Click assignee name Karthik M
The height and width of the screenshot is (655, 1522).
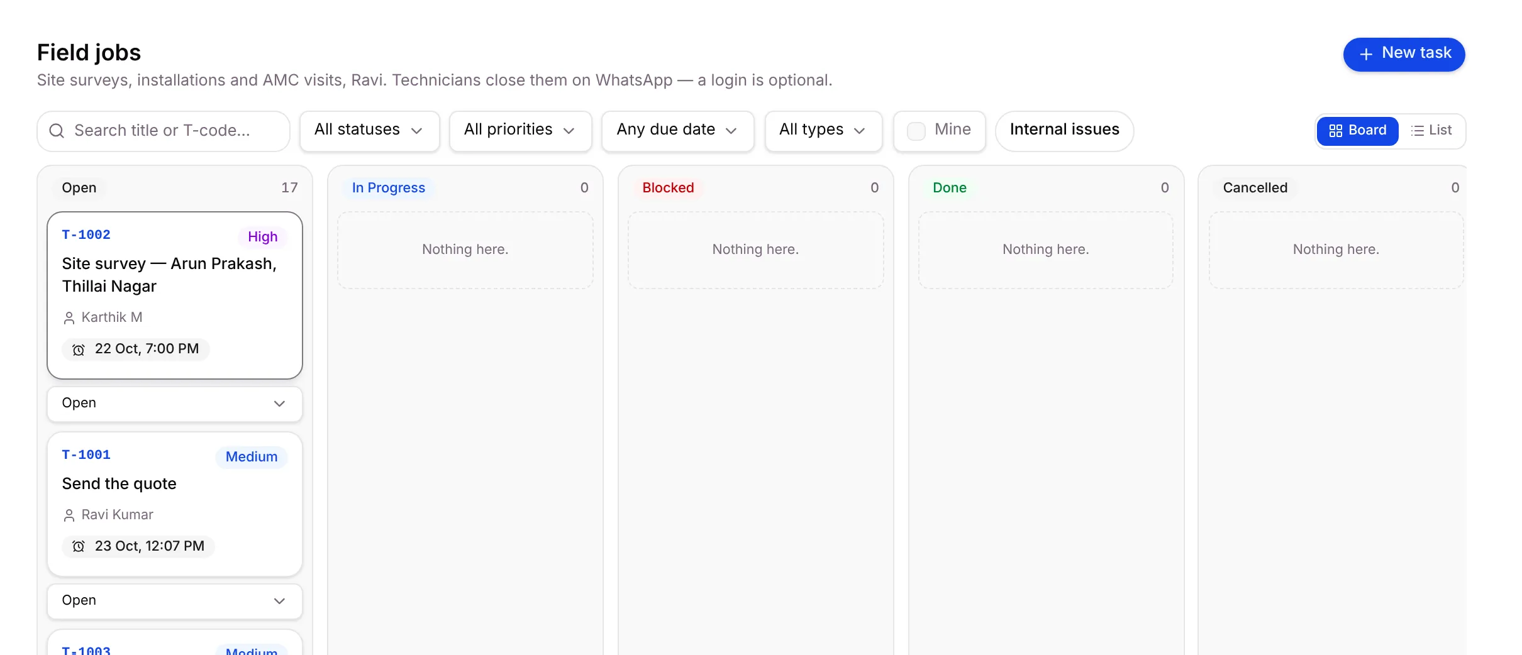coord(112,317)
